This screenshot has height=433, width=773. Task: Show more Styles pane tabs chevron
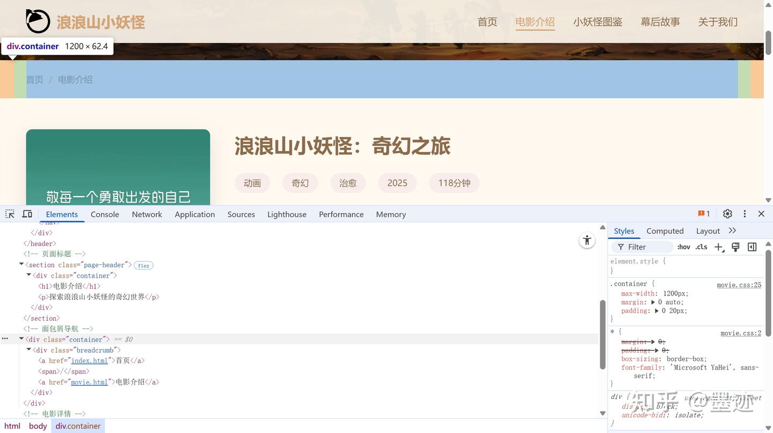click(x=733, y=230)
